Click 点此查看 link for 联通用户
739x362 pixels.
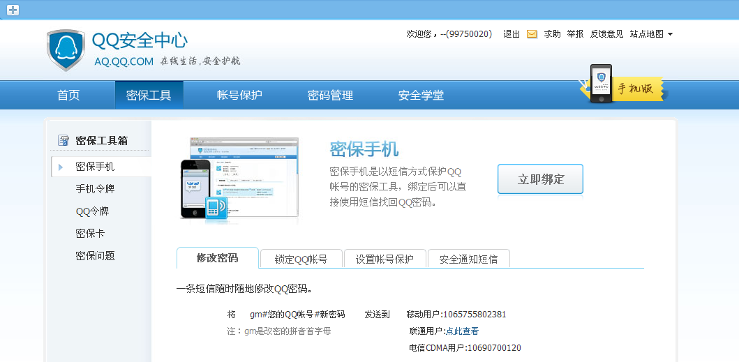[463, 331]
